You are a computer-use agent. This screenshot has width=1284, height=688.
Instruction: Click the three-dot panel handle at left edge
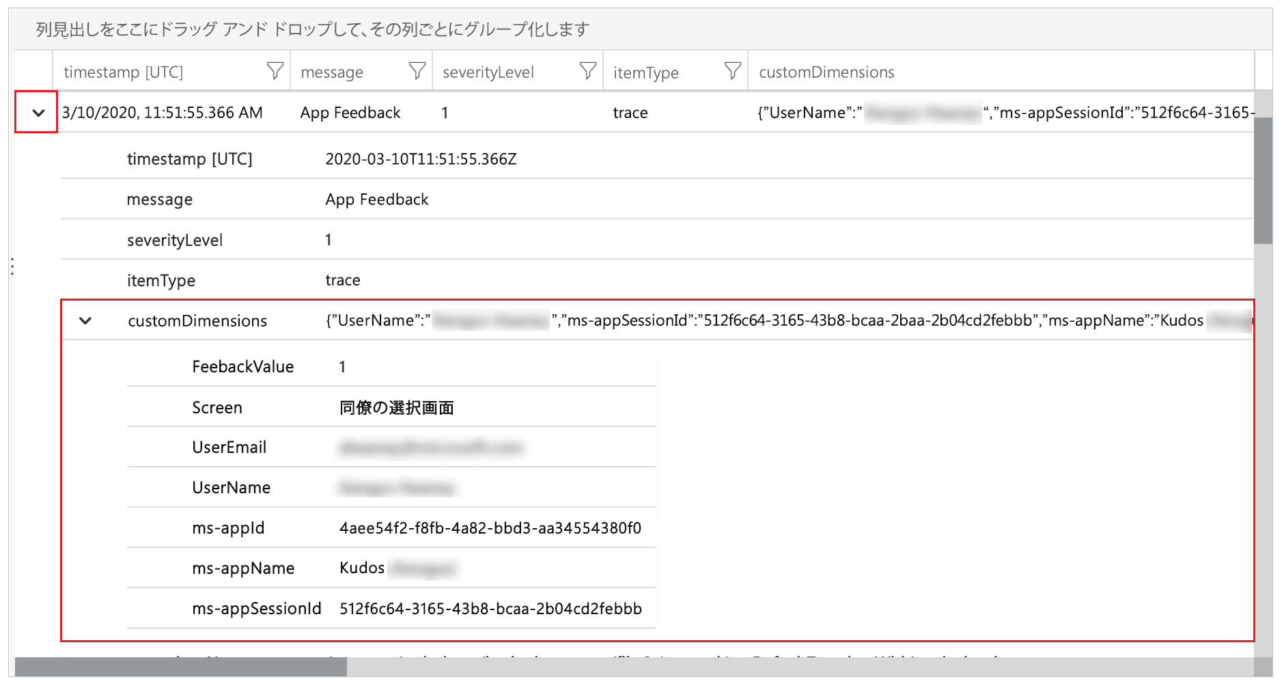[12, 266]
